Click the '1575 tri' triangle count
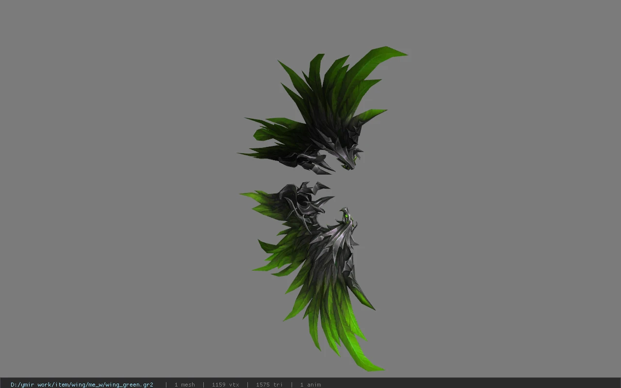Screen dimensions: 621x388 [x=269, y=385]
